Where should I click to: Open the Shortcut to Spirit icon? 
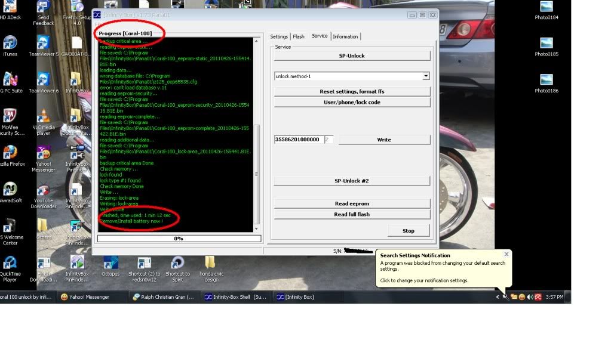tap(178, 270)
